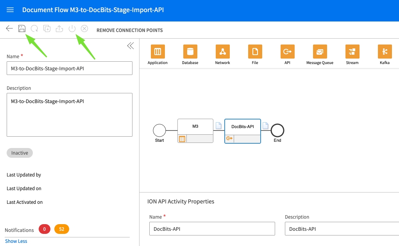The height and width of the screenshot is (246, 399).
Task: Open the hamburger navigation menu
Action: (10, 10)
